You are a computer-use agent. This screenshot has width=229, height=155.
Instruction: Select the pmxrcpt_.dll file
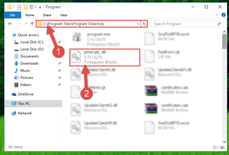[105, 57]
